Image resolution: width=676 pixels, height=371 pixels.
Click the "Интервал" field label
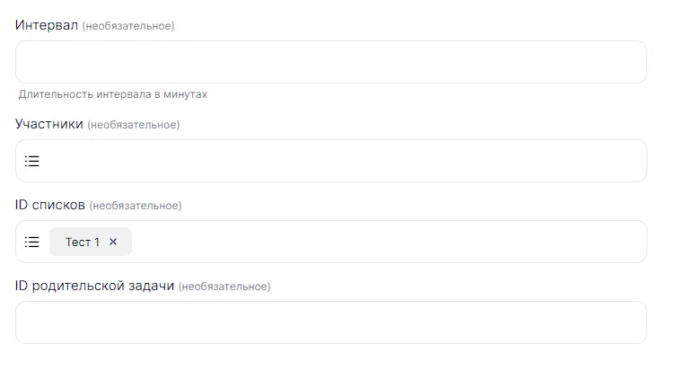coord(47,25)
